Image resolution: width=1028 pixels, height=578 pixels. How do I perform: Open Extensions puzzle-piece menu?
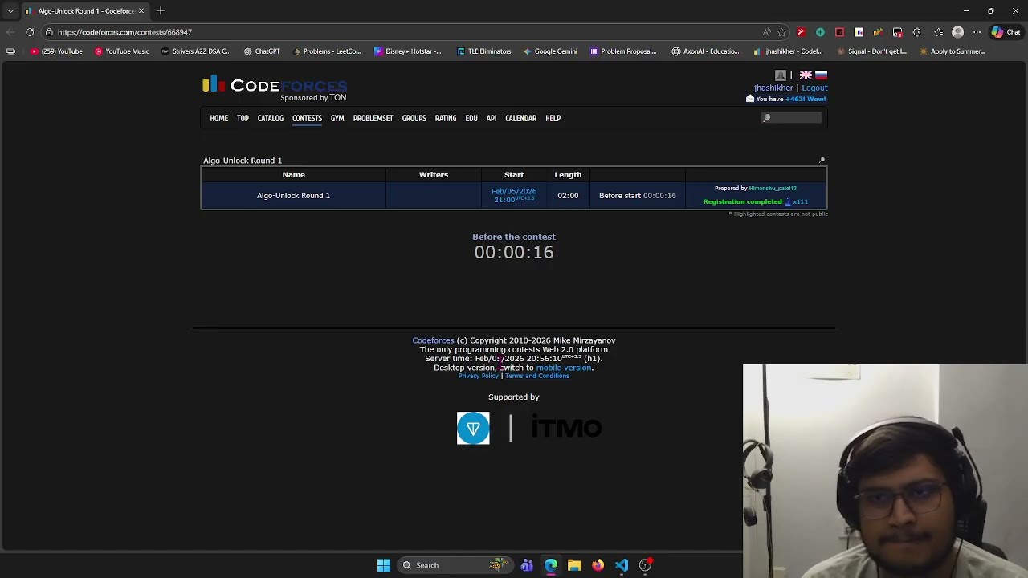916,32
